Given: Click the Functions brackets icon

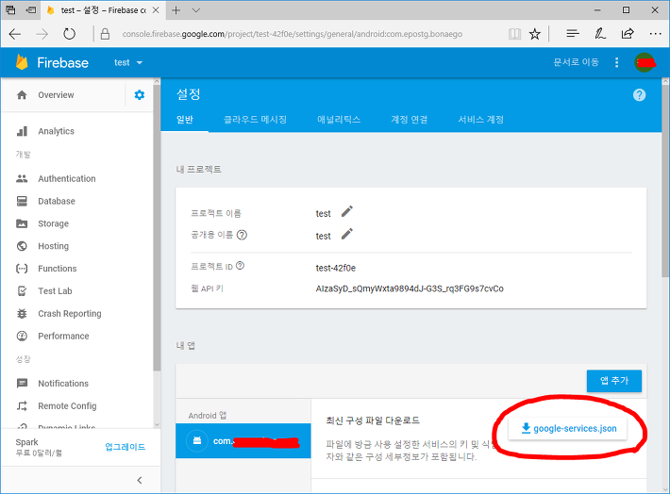Looking at the screenshot, I should tap(22, 269).
